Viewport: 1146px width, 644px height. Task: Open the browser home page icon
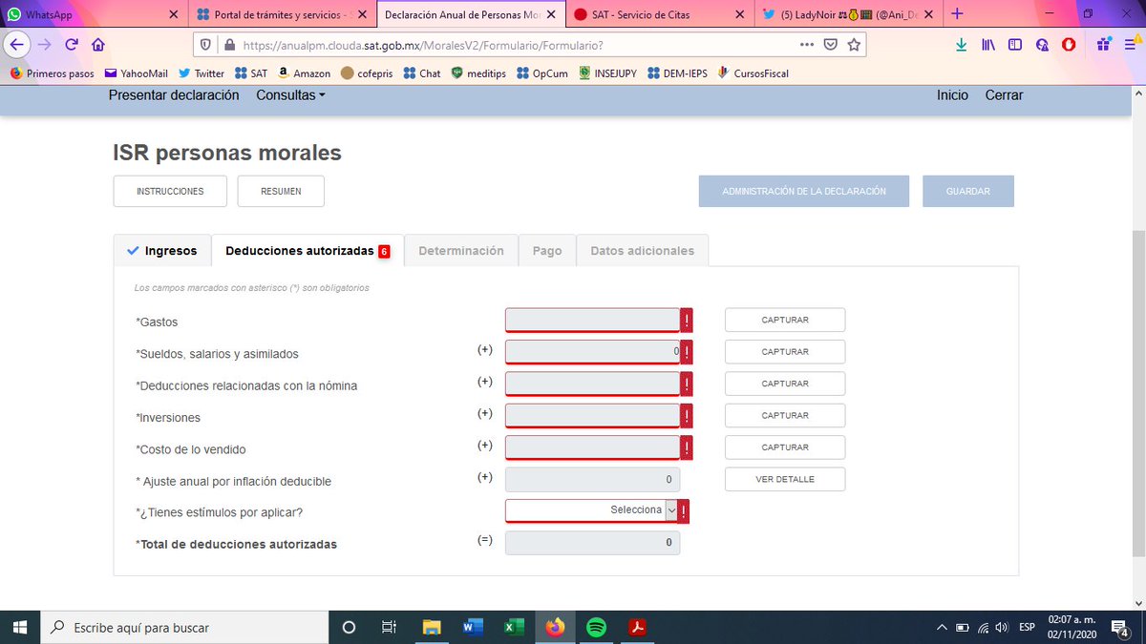click(97, 45)
